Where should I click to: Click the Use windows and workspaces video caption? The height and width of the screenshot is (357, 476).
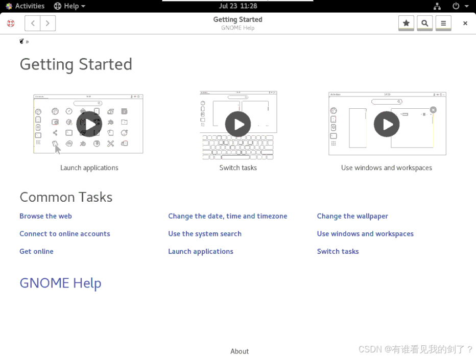pos(387,168)
